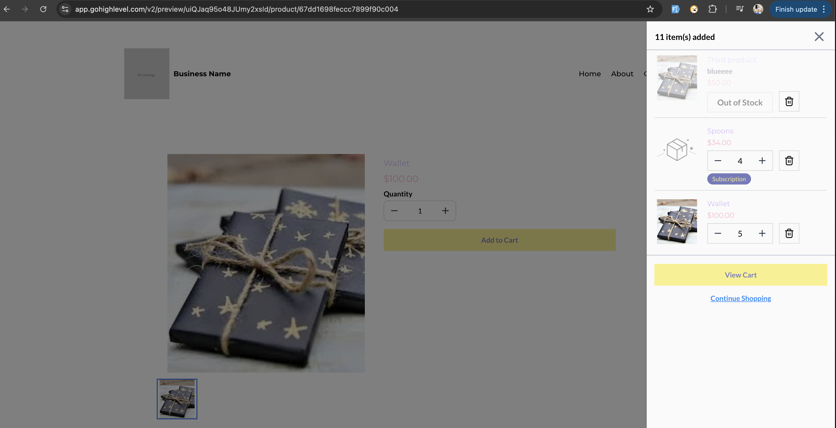Increase Spoons quantity with plus
This screenshot has width=836, height=428.
[x=762, y=161]
